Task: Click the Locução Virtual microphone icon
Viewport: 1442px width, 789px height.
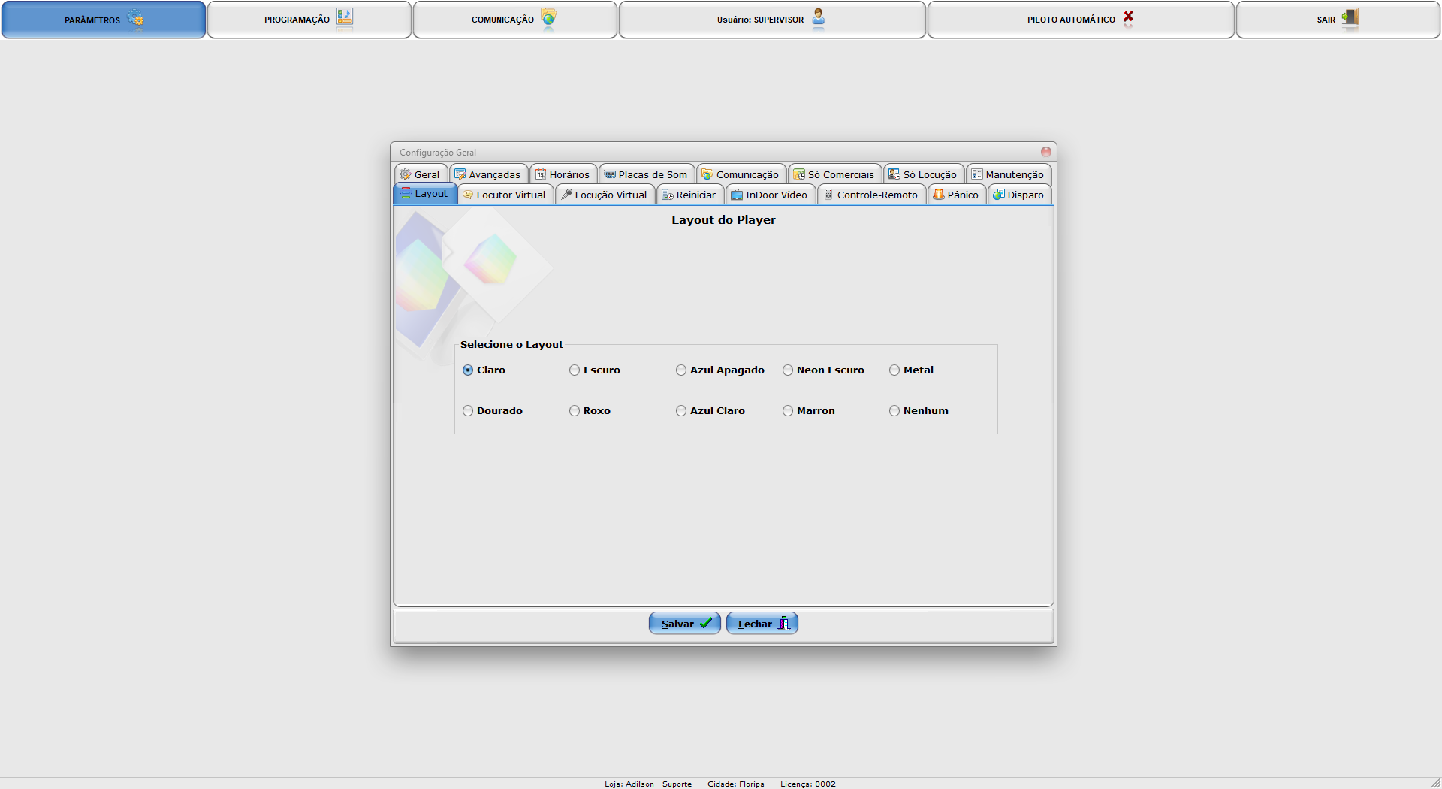Action: [x=566, y=195]
